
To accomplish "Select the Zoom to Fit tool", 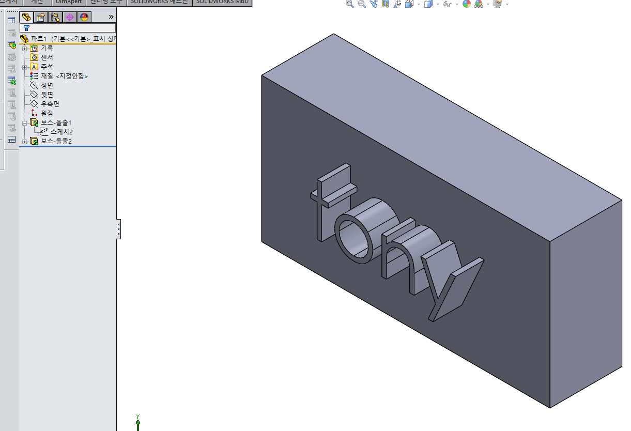I will tap(350, 4).
